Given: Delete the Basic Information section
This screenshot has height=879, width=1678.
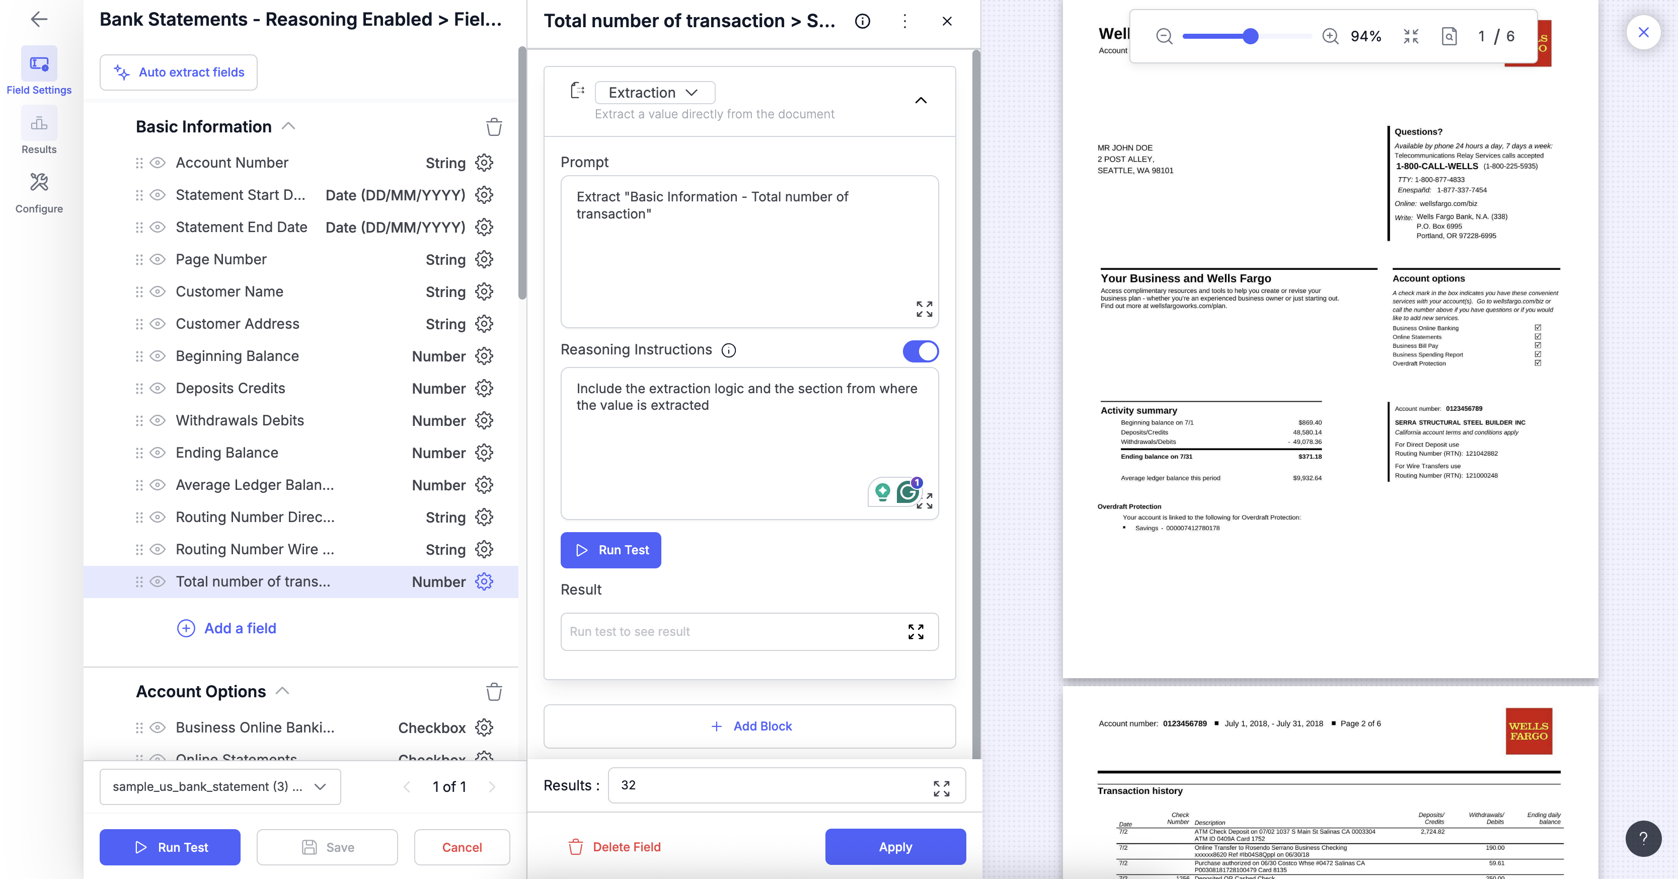Looking at the screenshot, I should coord(494,127).
